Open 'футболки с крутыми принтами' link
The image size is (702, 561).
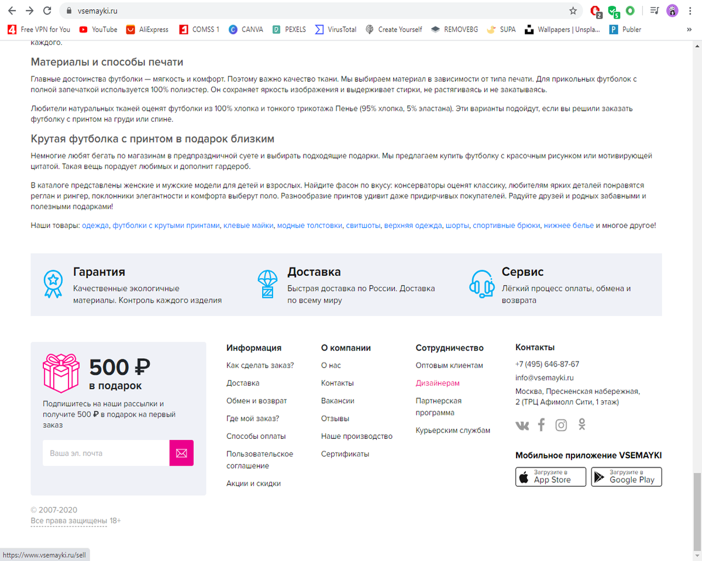[166, 225]
